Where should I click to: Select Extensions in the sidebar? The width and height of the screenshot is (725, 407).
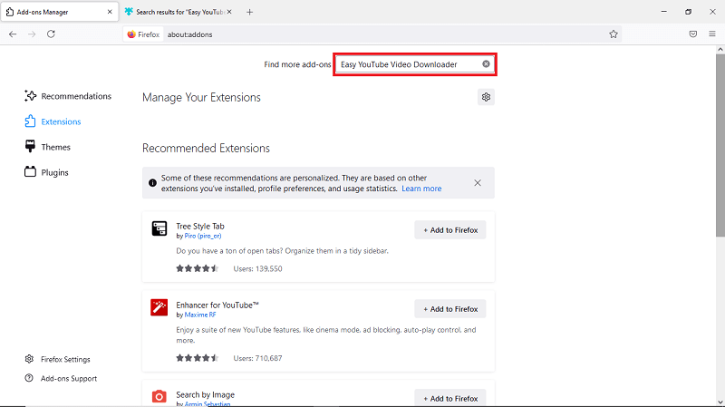(x=53, y=121)
